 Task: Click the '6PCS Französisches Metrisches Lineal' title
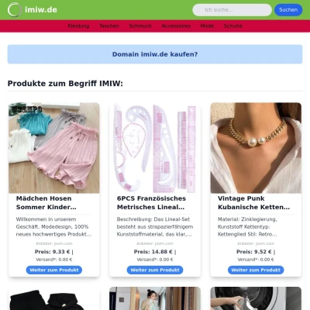click(151, 203)
